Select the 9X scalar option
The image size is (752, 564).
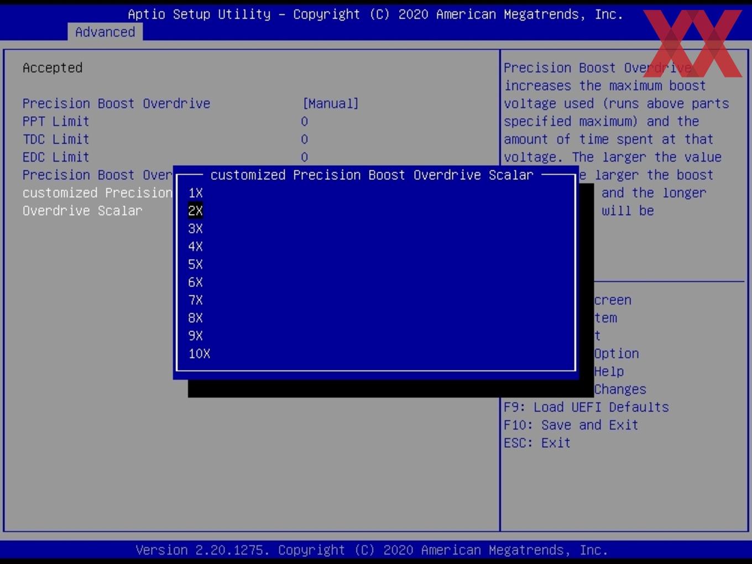196,336
